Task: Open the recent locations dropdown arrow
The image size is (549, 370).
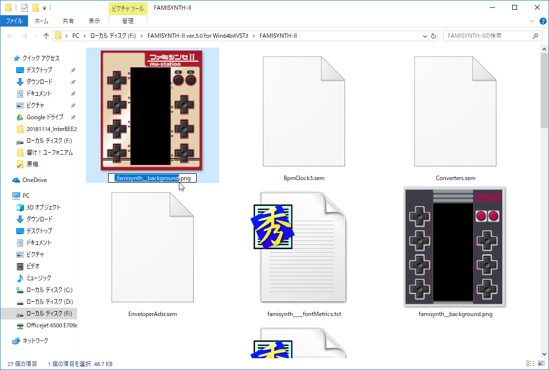Action: (36, 36)
